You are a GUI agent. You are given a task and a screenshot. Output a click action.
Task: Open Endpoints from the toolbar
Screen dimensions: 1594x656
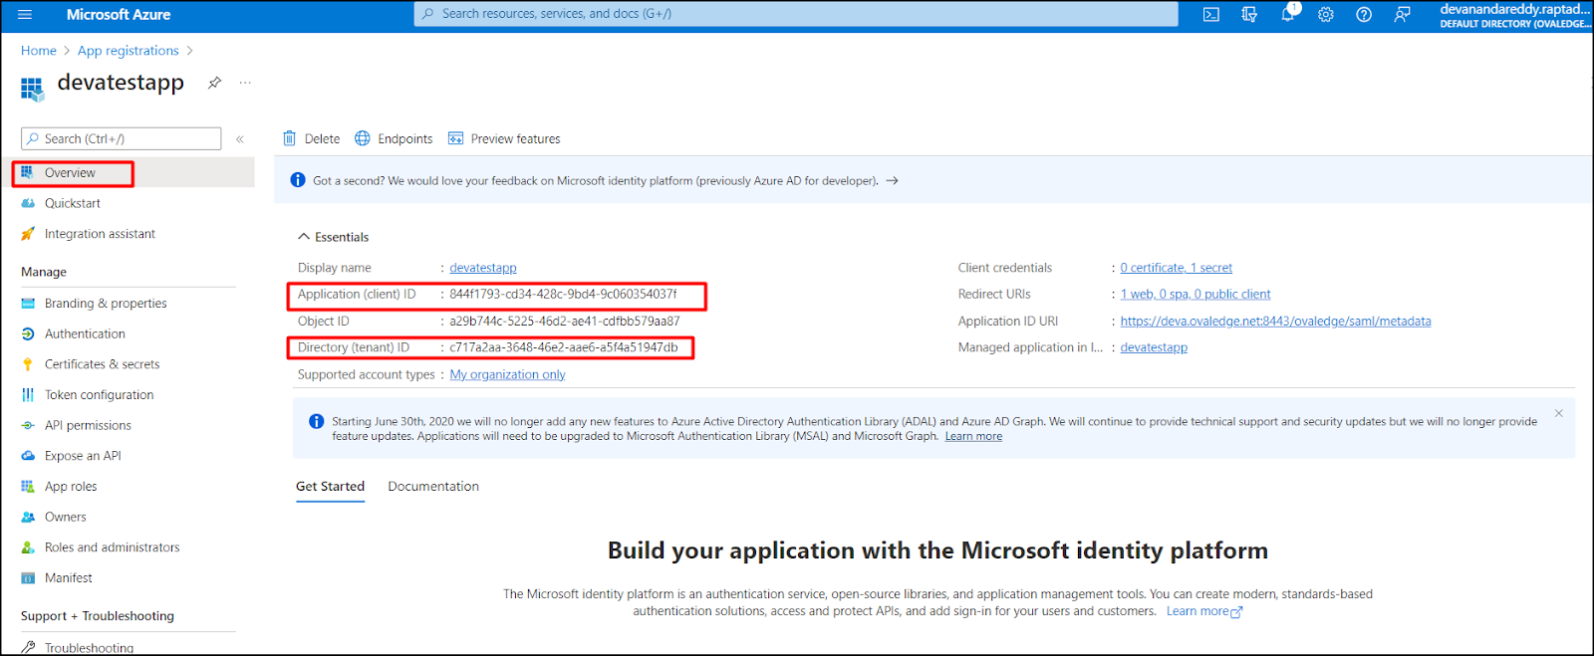click(394, 138)
